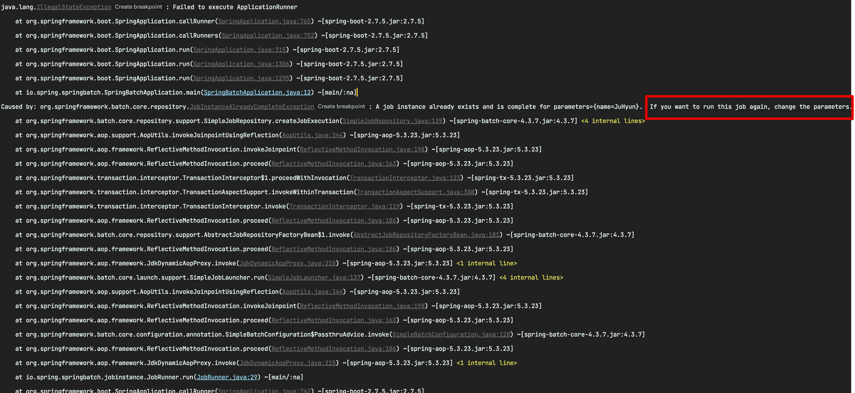Open the IllegalStateException class link
Image resolution: width=855 pixels, height=393 pixels.
[x=74, y=7]
